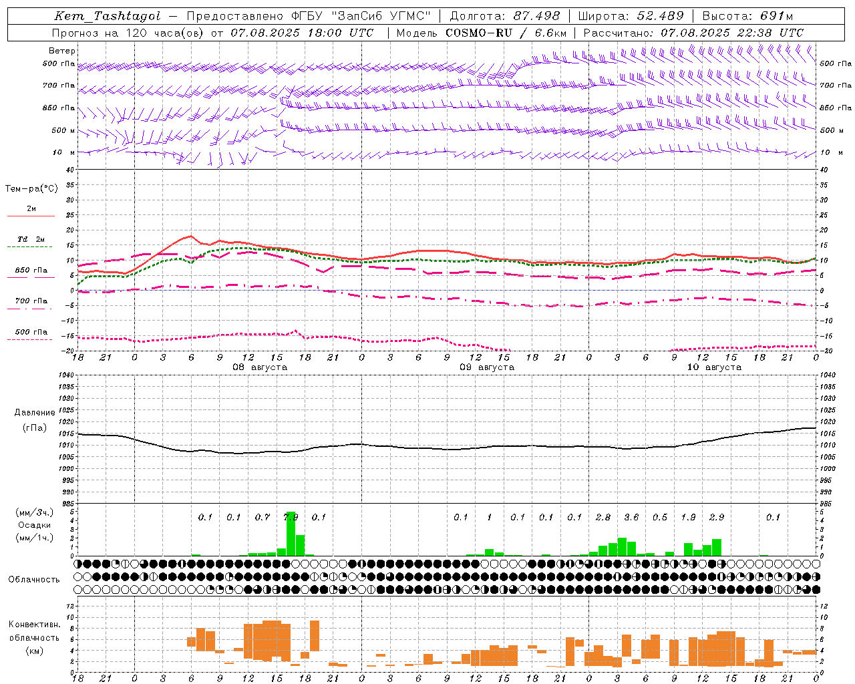Screen dimensions: 855x684
Task: Click the 'Высота: 691м' value
Action: pyautogui.click(x=747, y=16)
